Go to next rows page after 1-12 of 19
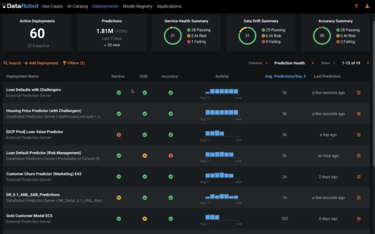Image resolution: width=375 pixels, height=234 pixels. pyautogui.click(x=368, y=63)
